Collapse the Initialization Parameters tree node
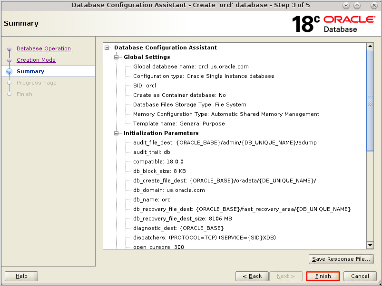The height and width of the screenshot is (286, 382). [117, 133]
